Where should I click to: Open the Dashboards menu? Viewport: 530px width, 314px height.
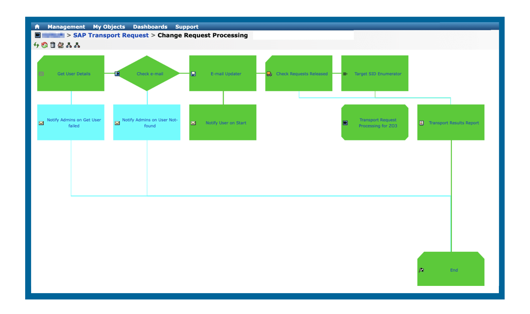point(150,26)
